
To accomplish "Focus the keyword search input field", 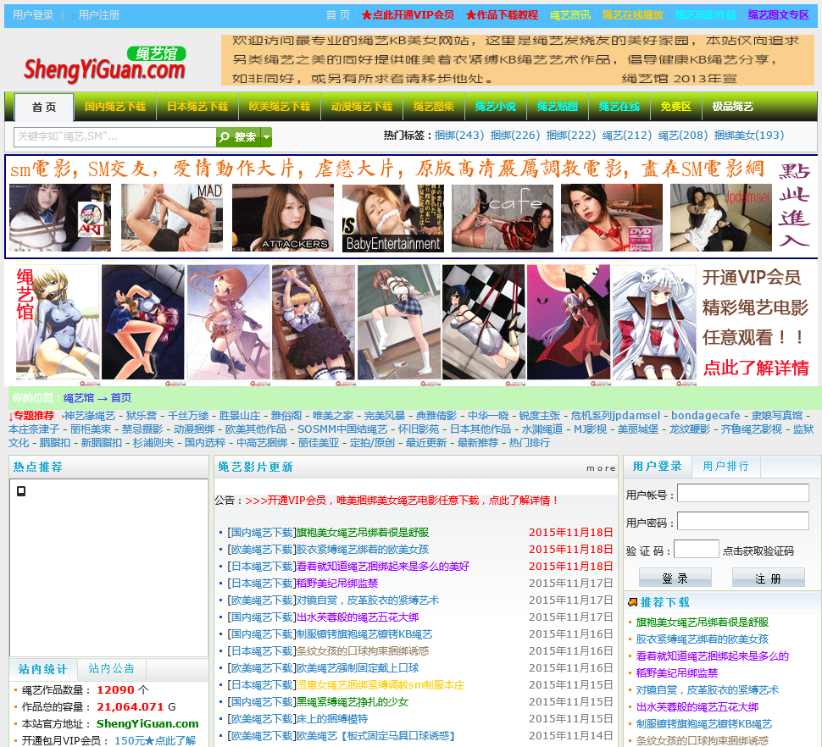I will point(114,136).
